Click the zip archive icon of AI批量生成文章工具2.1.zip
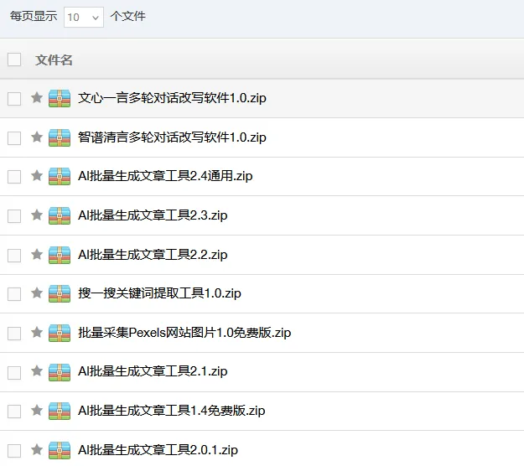The width and height of the screenshot is (524, 466). coord(60,372)
